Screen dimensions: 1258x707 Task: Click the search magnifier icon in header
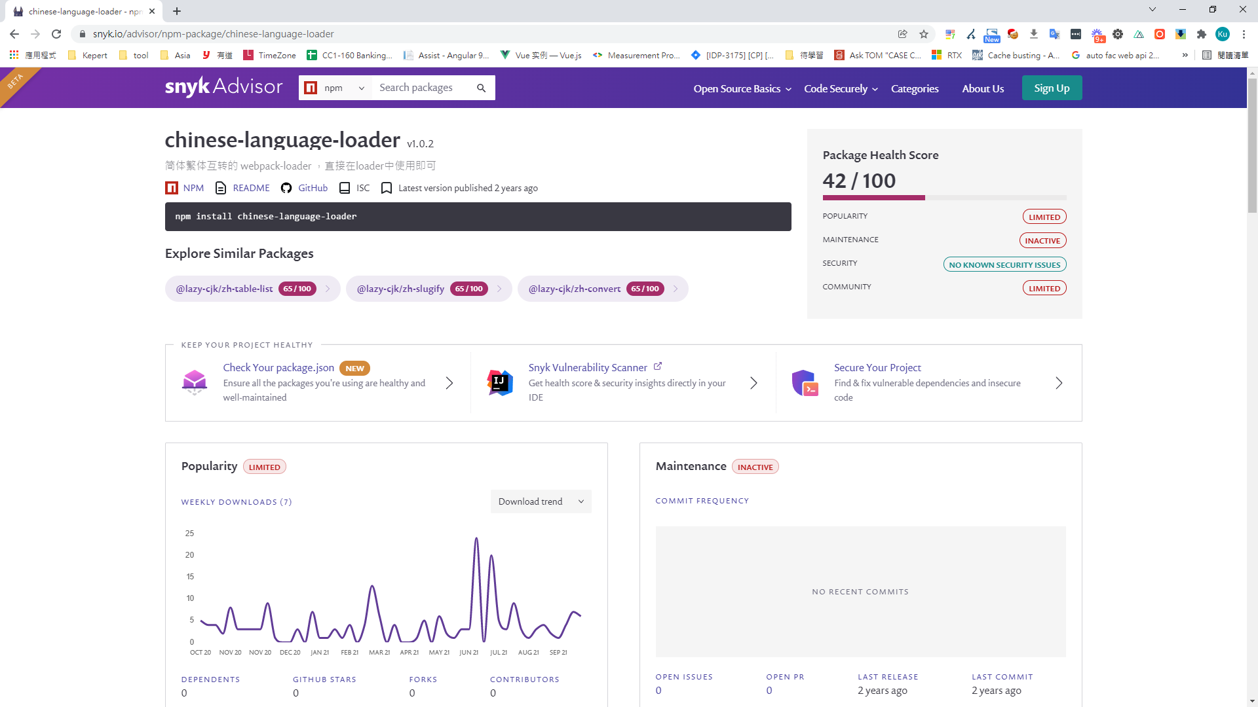click(481, 88)
